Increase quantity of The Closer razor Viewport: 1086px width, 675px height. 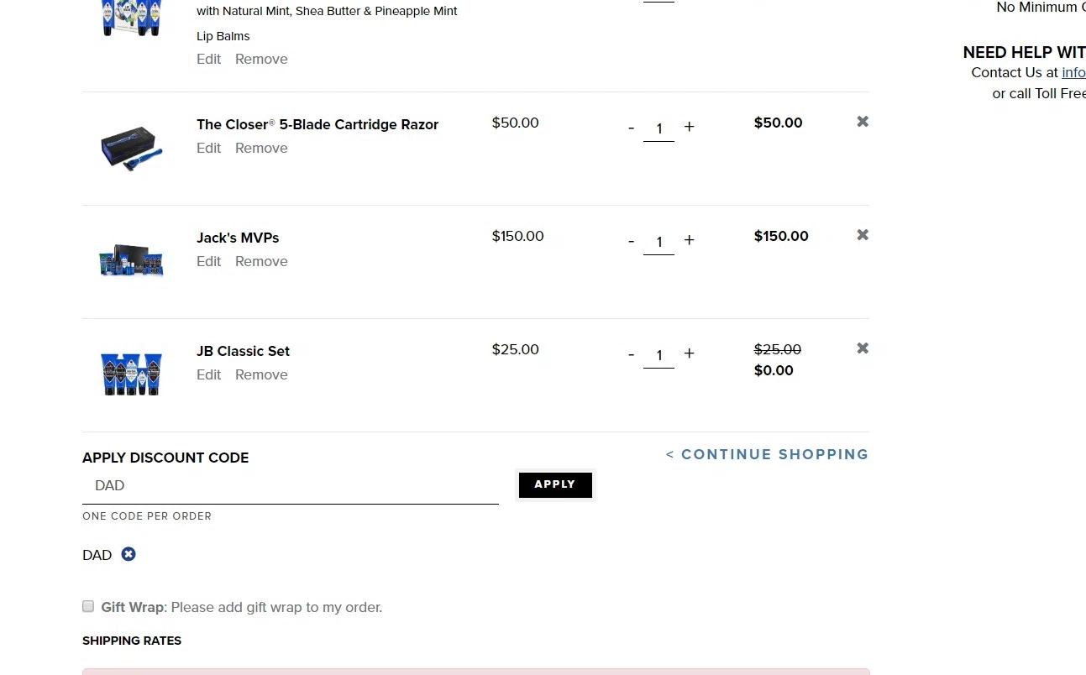[689, 127]
